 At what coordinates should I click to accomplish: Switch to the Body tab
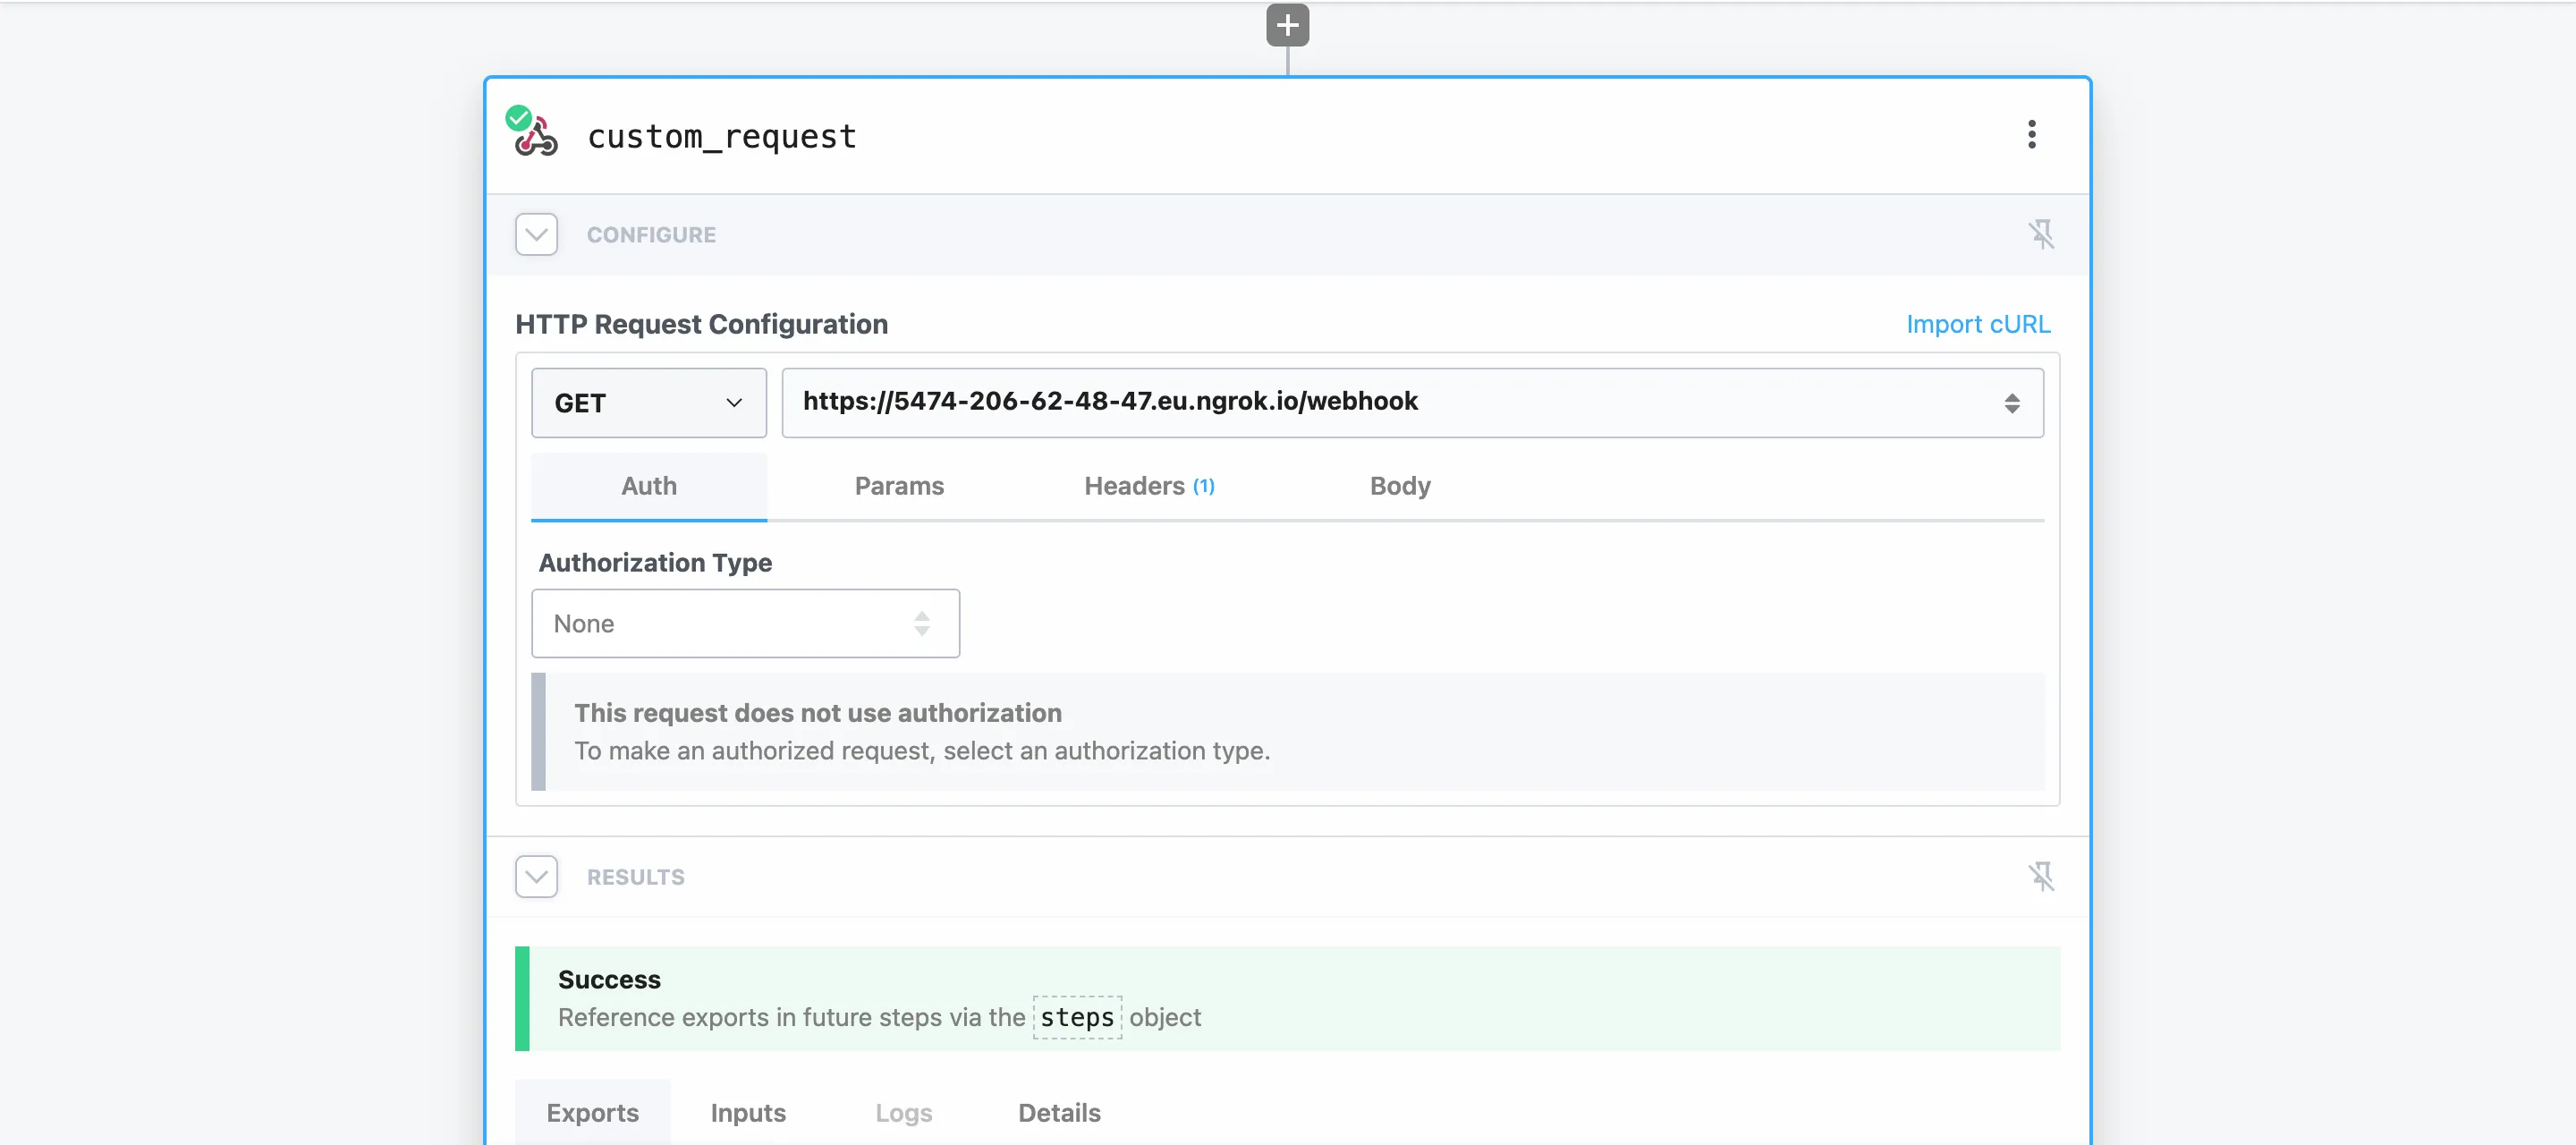[1400, 486]
